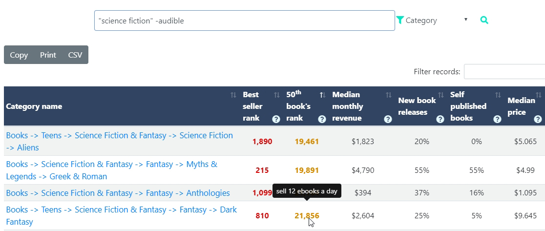This screenshot has height=231, width=545.
Task: Click the teal filter funnel icon
Action: 400,20
